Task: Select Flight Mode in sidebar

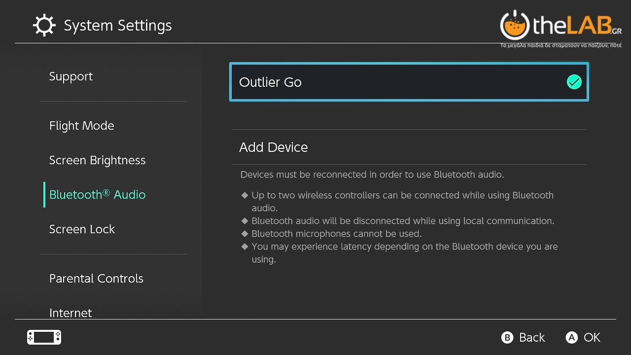Action: pyautogui.click(x=81, y=126)
